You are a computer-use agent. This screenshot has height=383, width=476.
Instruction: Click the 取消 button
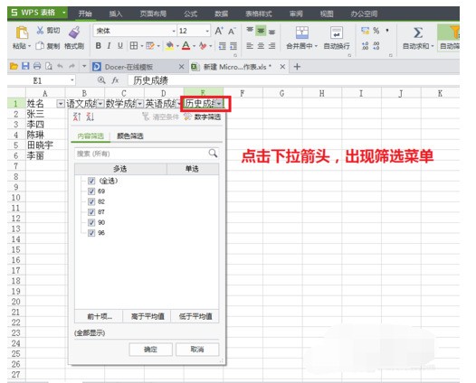click(197, 350)
